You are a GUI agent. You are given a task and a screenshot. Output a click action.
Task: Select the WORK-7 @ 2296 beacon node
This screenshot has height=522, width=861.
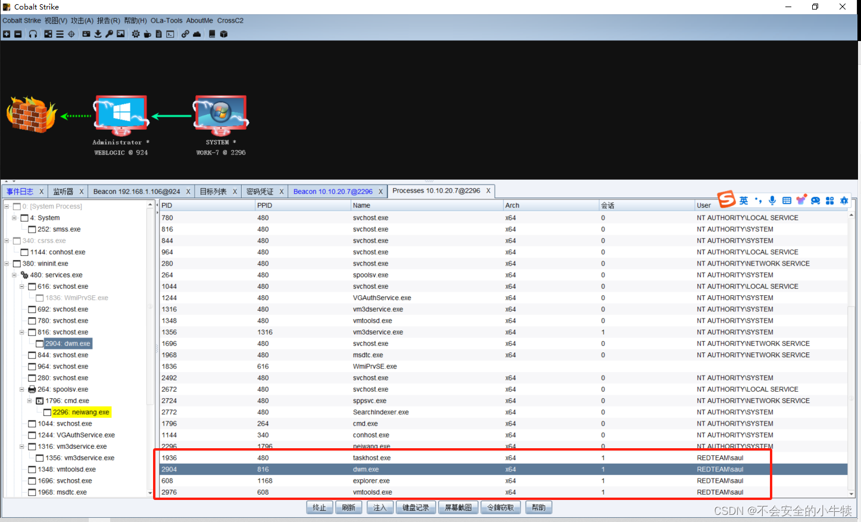221,125
